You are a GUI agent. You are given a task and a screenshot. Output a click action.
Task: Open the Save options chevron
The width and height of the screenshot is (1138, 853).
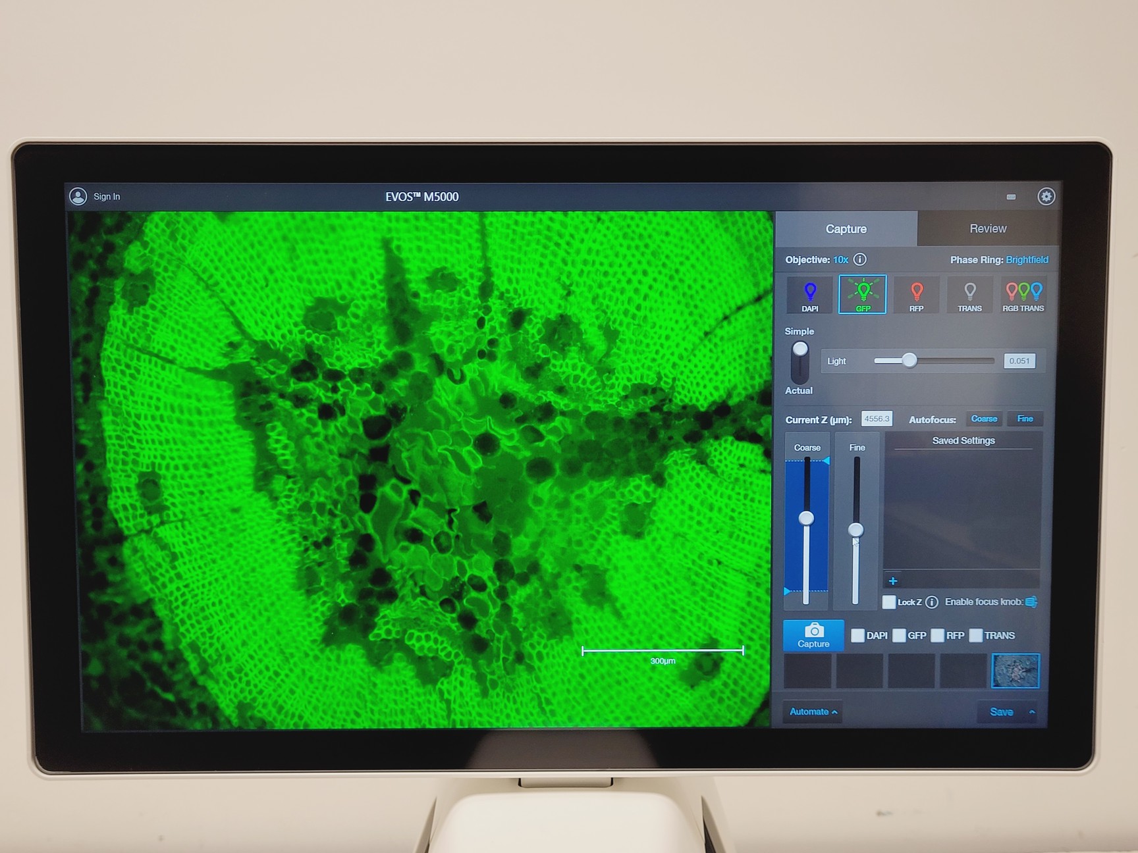click(x=1031, y=711)
